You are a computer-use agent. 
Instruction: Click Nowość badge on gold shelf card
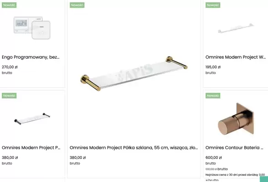(77, 5)
